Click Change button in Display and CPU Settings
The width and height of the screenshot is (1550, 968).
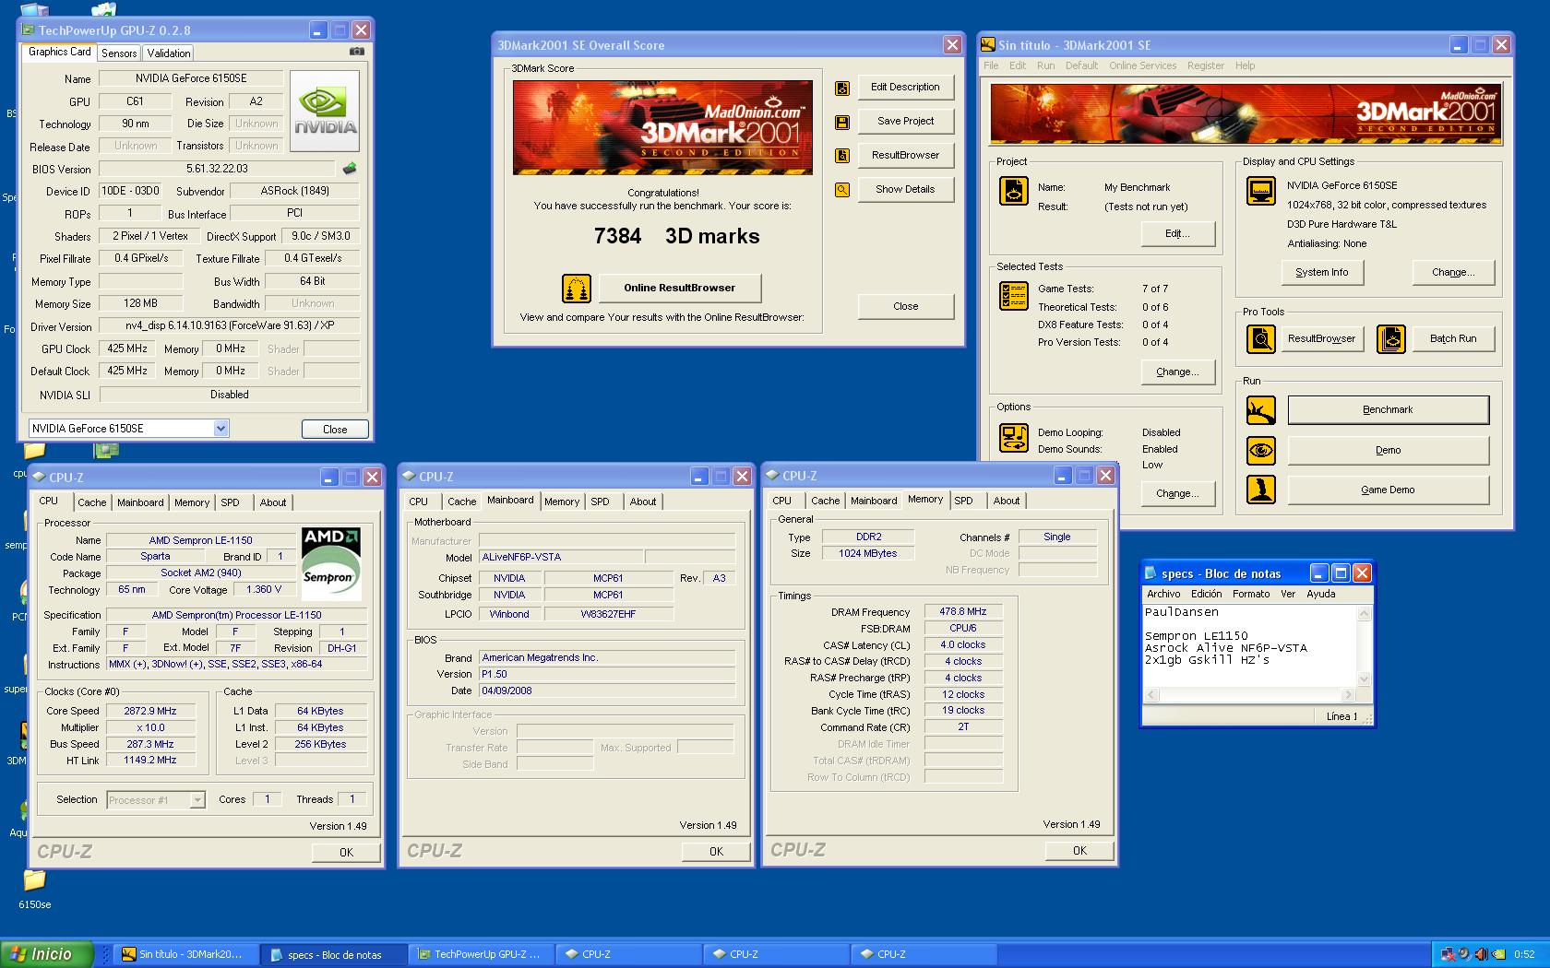click(1453, 273)
